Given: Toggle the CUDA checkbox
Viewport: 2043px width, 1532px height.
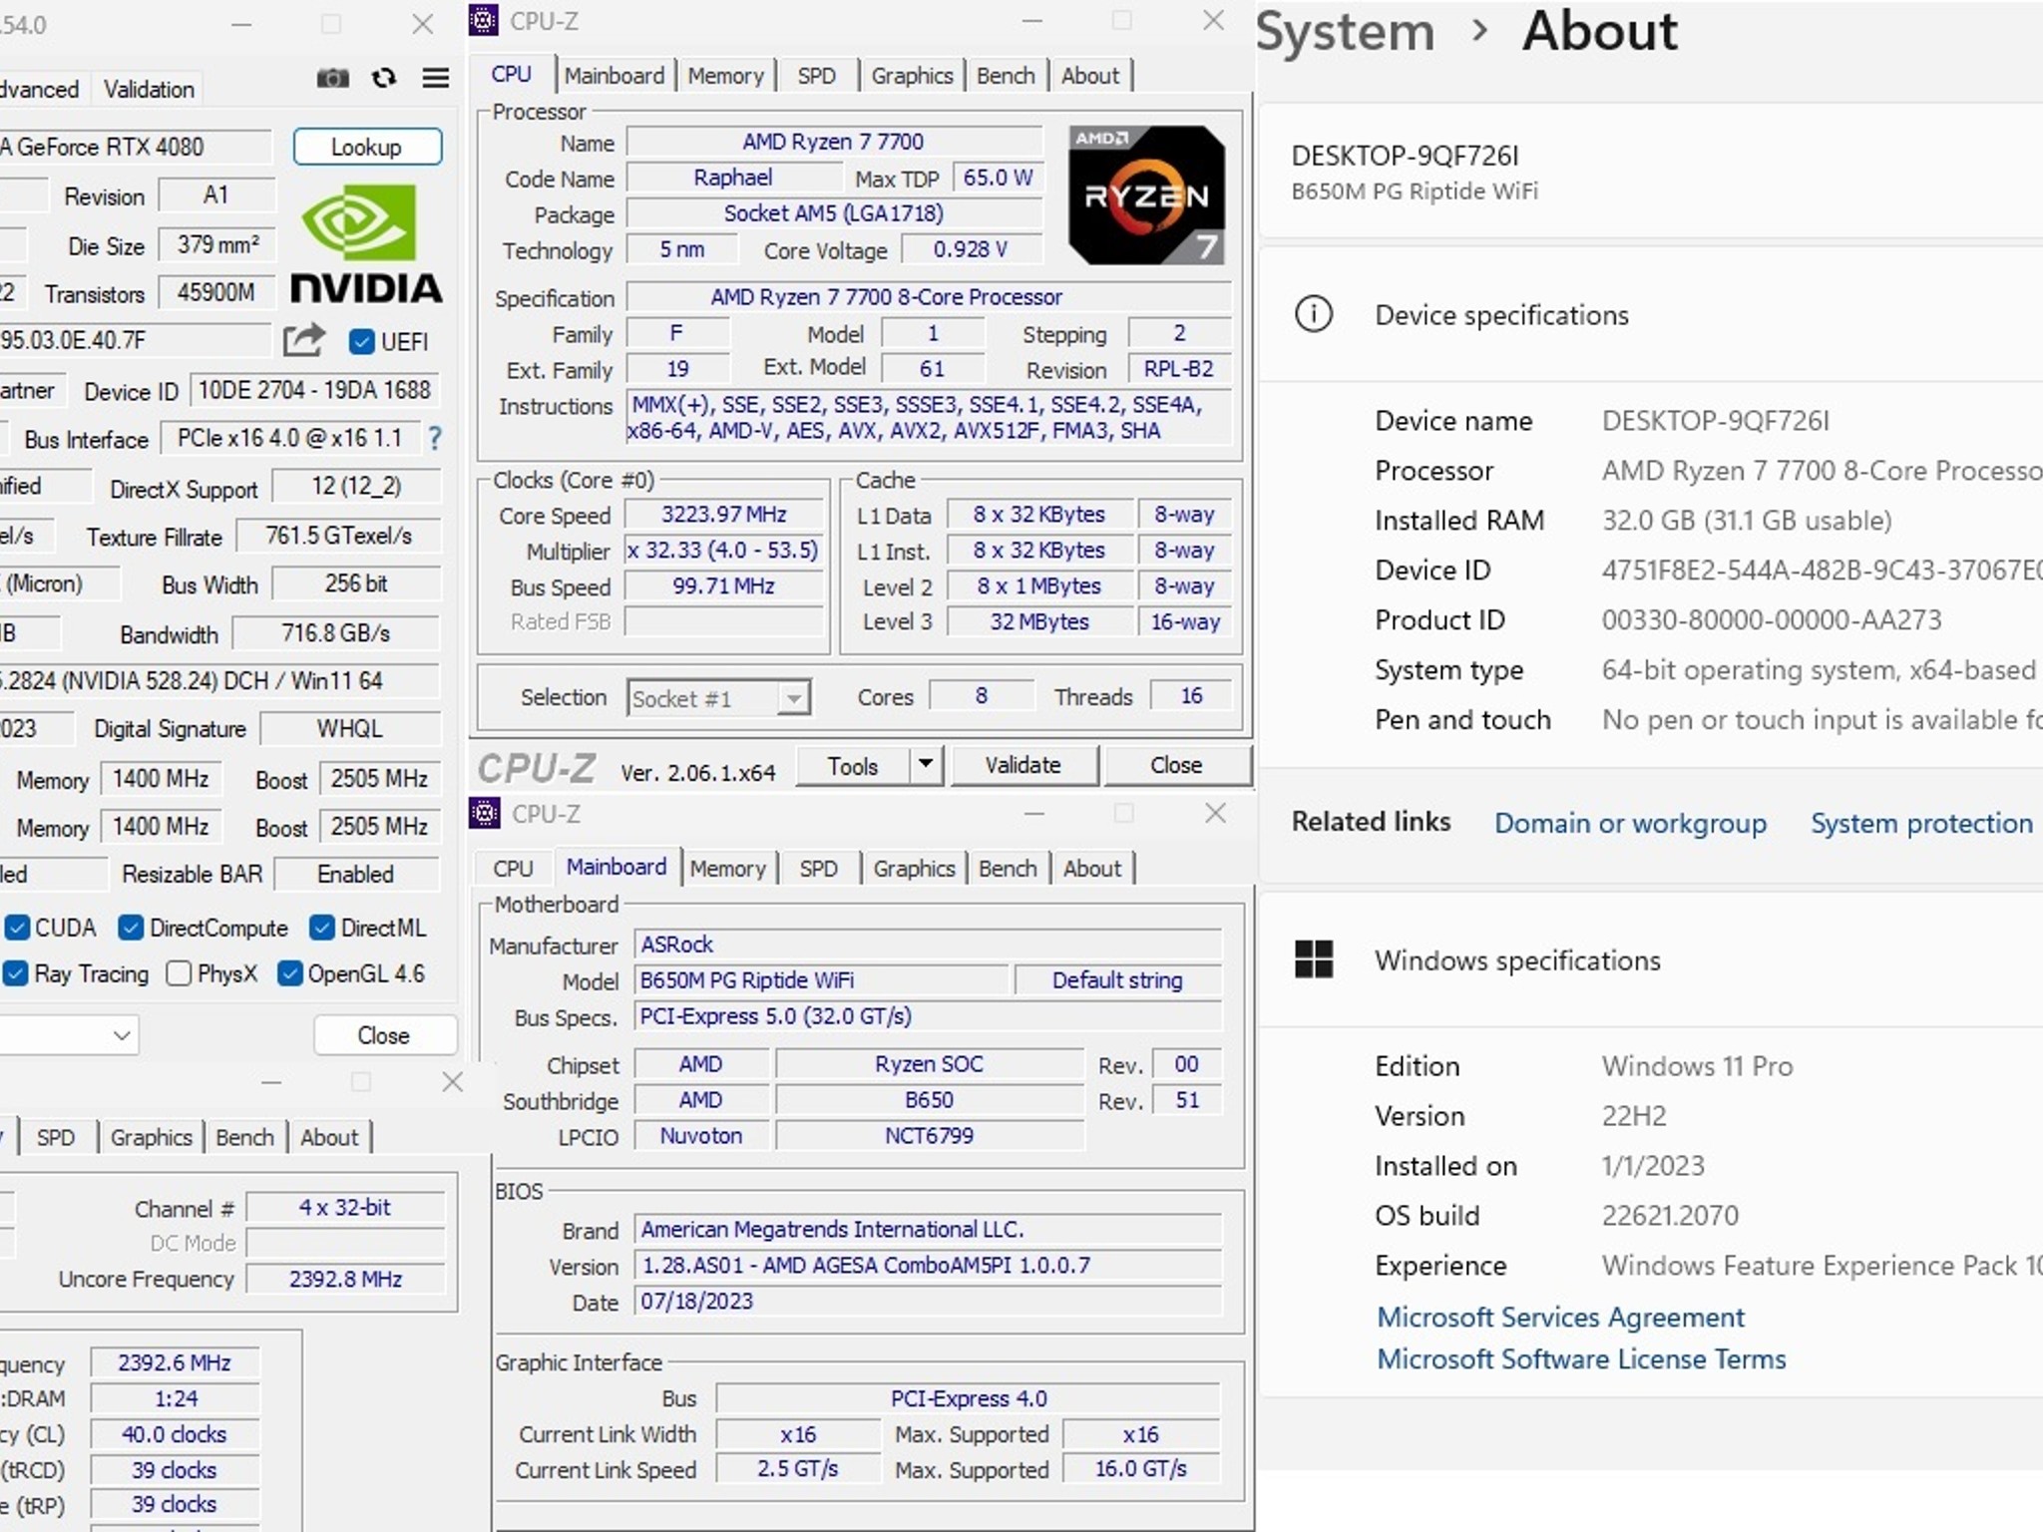Looking at the screenshot, I should (17, 928).
